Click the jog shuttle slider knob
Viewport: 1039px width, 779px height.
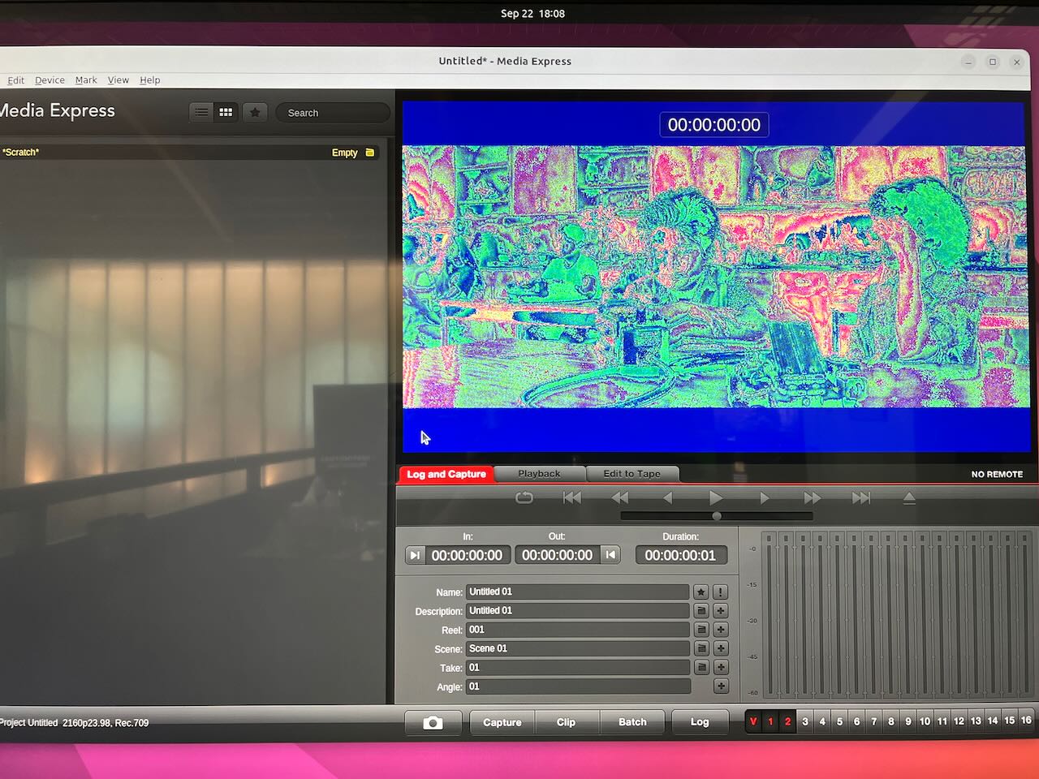coord(717,516)
